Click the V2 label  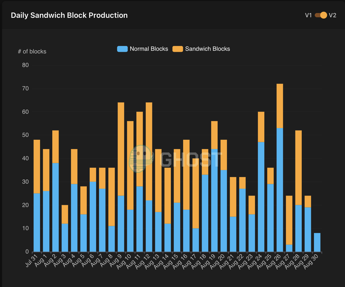(x=333, y=15)
